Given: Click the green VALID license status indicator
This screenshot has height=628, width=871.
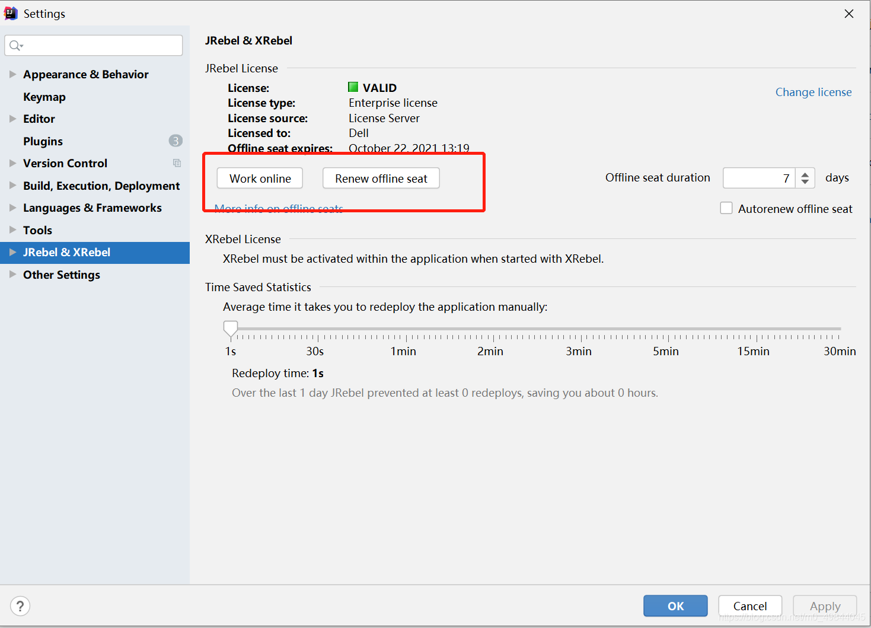Looking at the screenshot, I should pos(353,87).
